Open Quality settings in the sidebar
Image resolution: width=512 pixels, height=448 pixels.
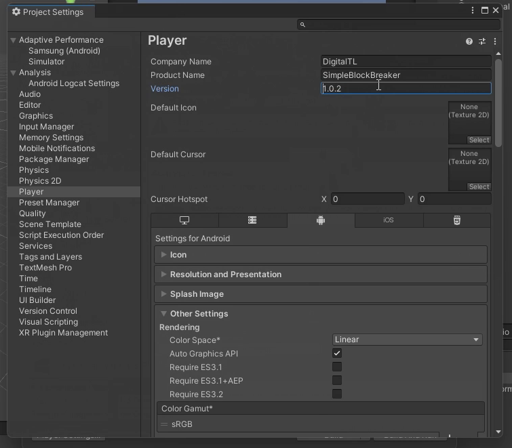33,213
